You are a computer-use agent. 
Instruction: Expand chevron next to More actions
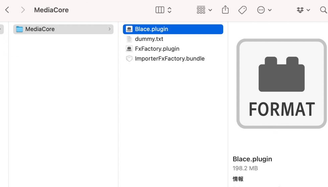pyautogui.click(x=270, y=10)
